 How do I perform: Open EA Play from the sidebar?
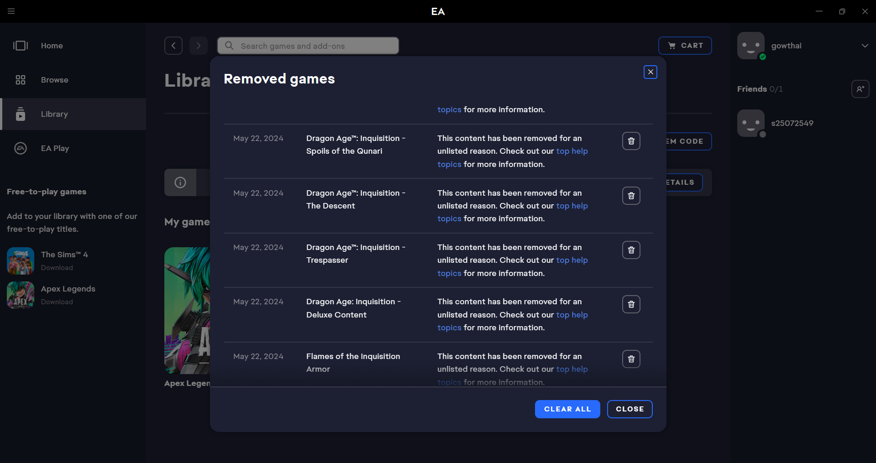tap(55, 148)
